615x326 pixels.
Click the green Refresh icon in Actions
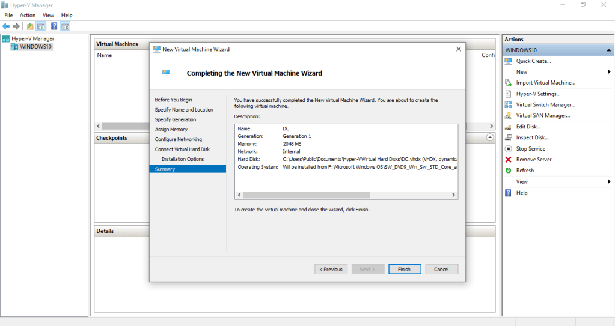509,171
